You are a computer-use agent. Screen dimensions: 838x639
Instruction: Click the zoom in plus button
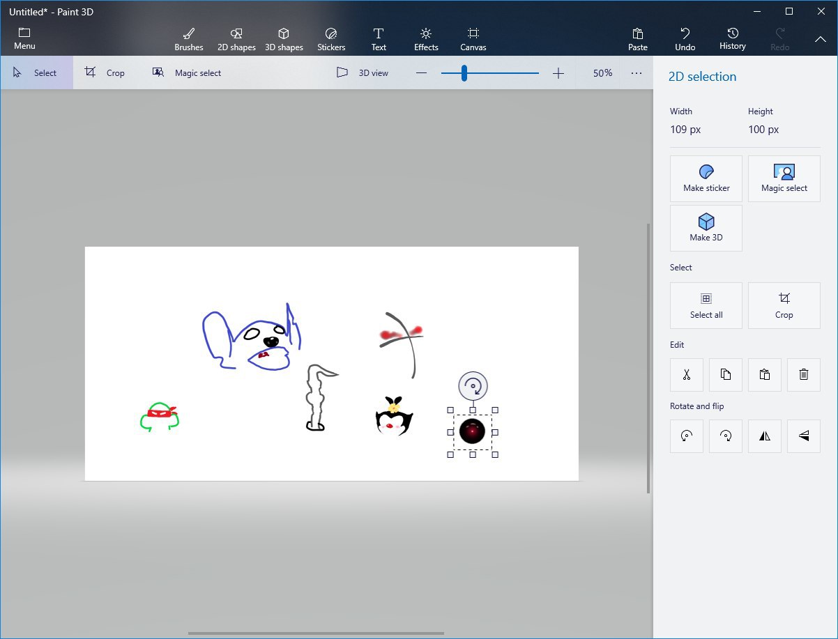[558, 73]
